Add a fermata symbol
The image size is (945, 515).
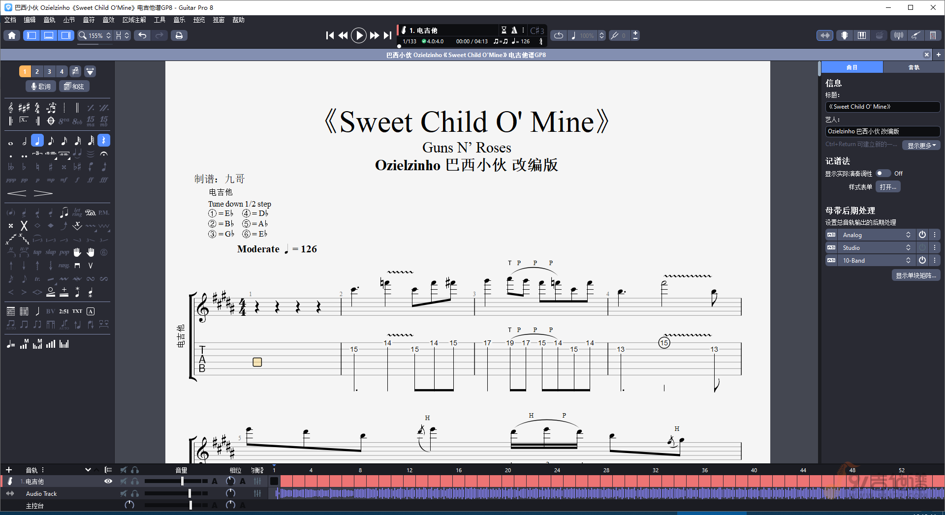point(104,154)
